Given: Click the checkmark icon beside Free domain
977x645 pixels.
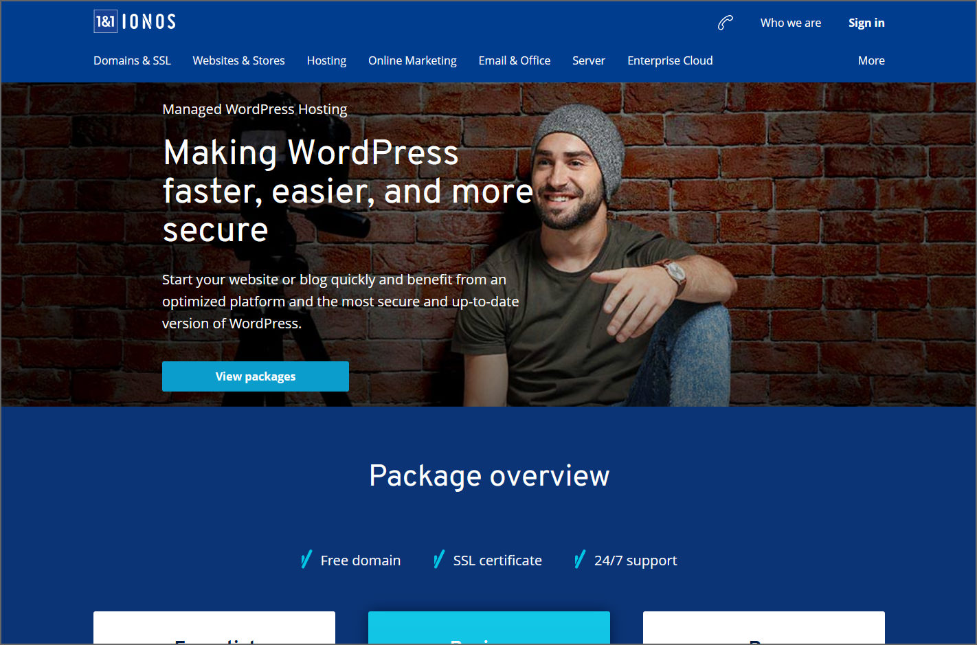Looking at the screenshot, I should tap(306, 560).
